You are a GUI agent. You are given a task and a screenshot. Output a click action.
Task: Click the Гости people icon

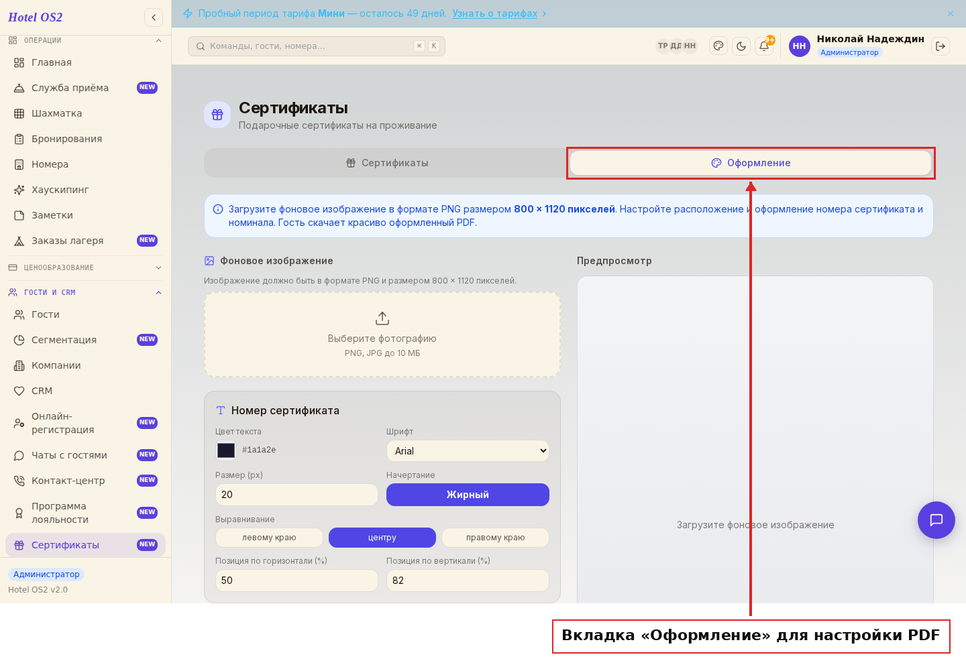tap(19, 314)
